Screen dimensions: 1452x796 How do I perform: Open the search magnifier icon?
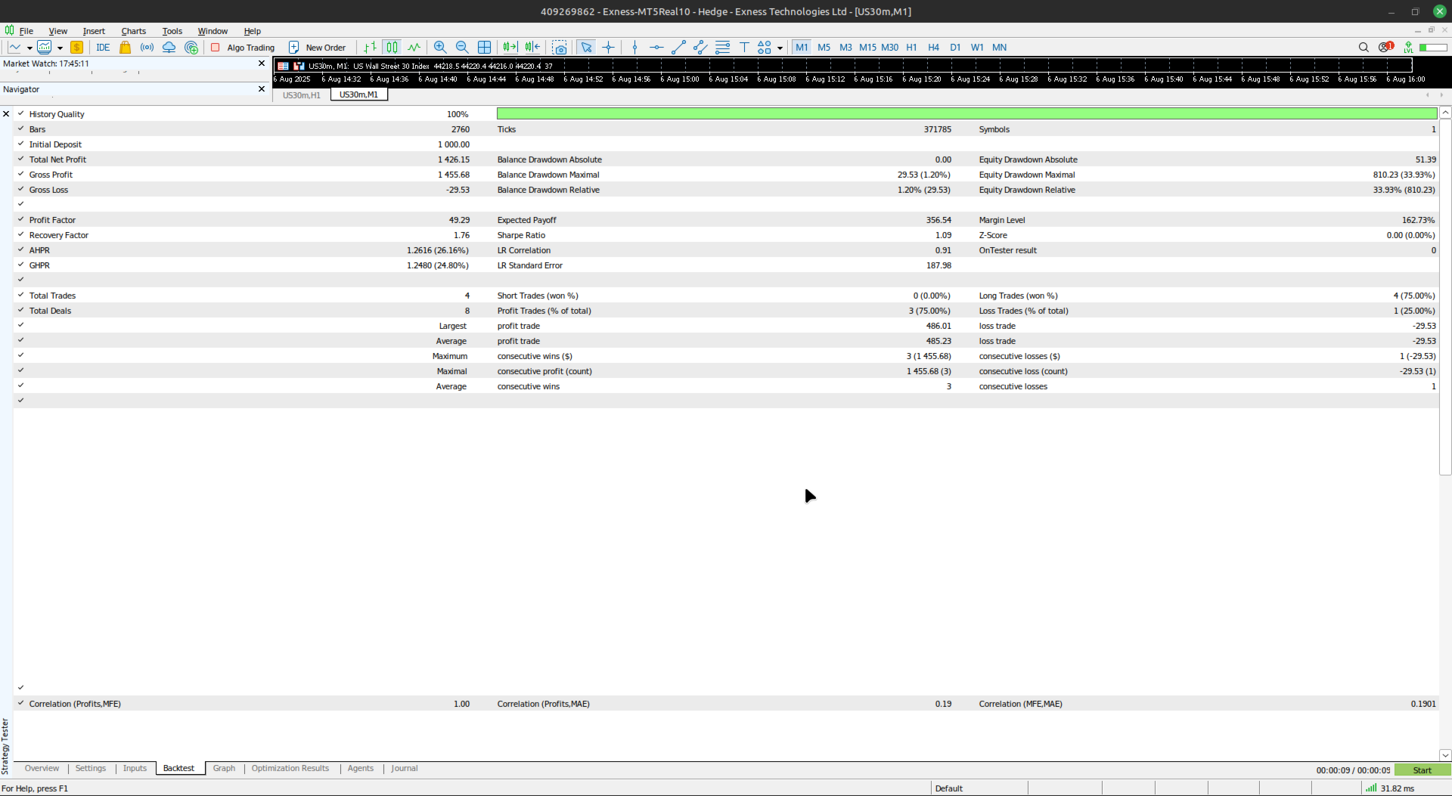pyautogui.click(x=1364, y=47)
